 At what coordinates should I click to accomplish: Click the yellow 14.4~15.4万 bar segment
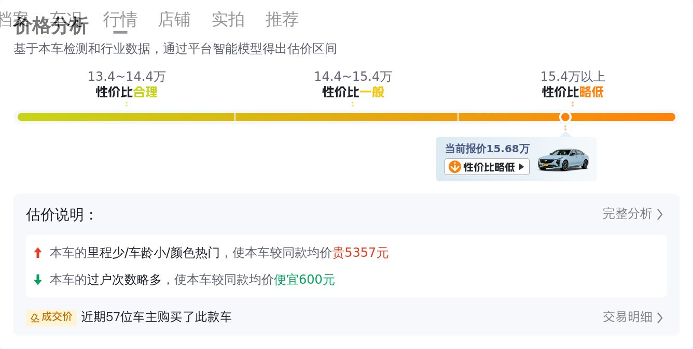(x=346, y=117)
